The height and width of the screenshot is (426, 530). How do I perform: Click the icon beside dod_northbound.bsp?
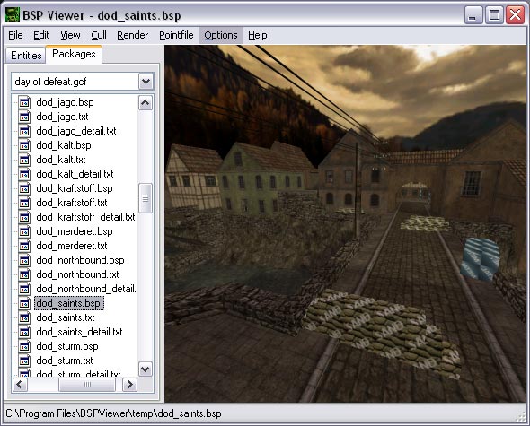point(24,260)
